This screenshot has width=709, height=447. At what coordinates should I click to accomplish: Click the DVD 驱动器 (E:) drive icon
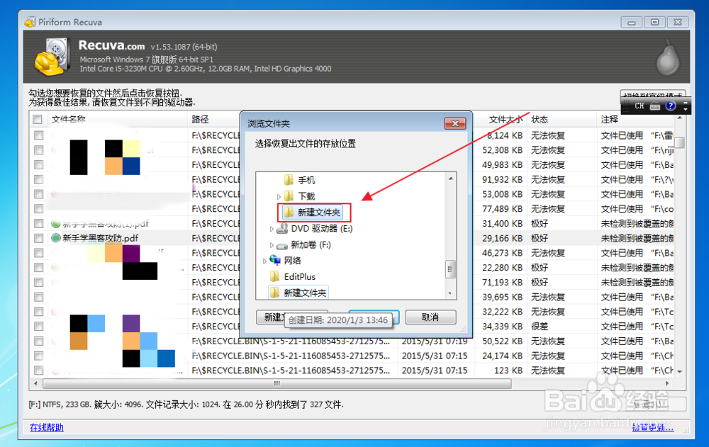(x=282, y=229)
